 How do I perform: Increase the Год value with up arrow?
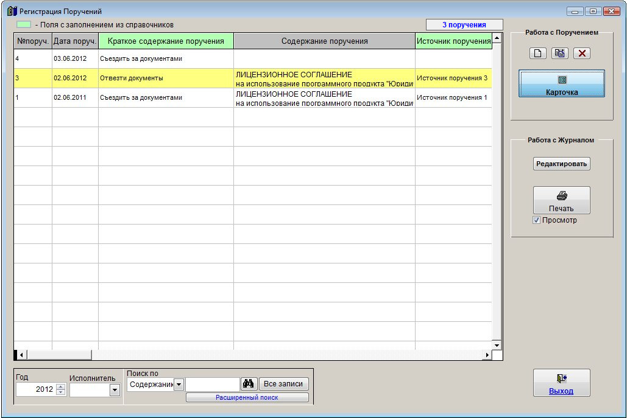point(61,386)
